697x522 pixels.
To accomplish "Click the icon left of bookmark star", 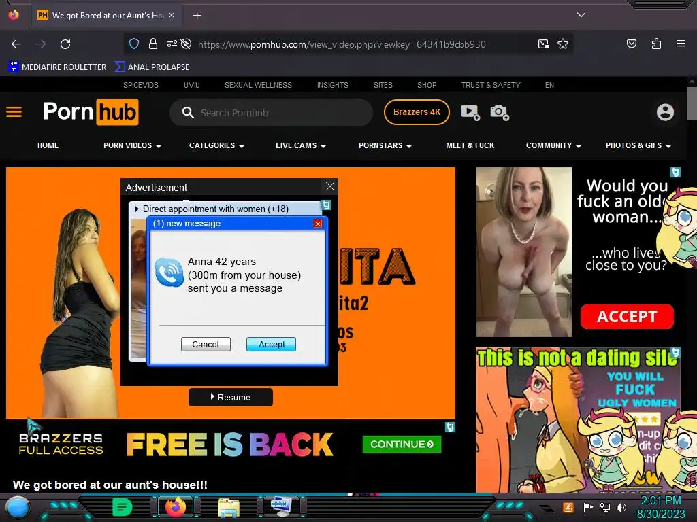I will 544,43.
